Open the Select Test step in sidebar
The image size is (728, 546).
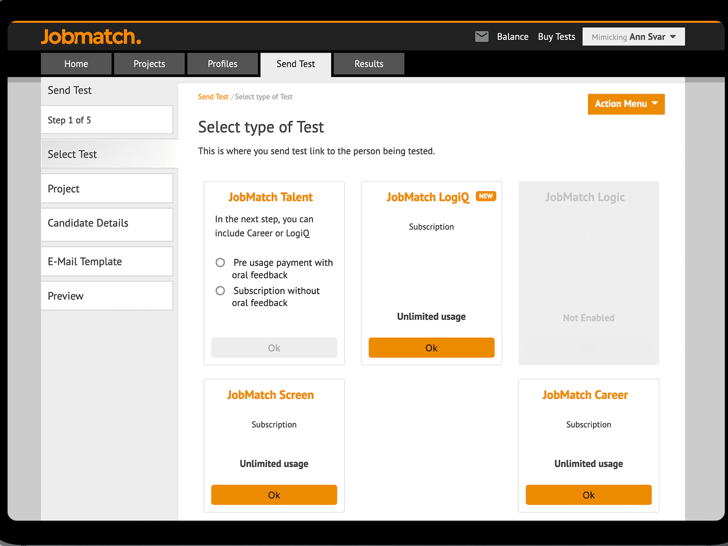109,154
